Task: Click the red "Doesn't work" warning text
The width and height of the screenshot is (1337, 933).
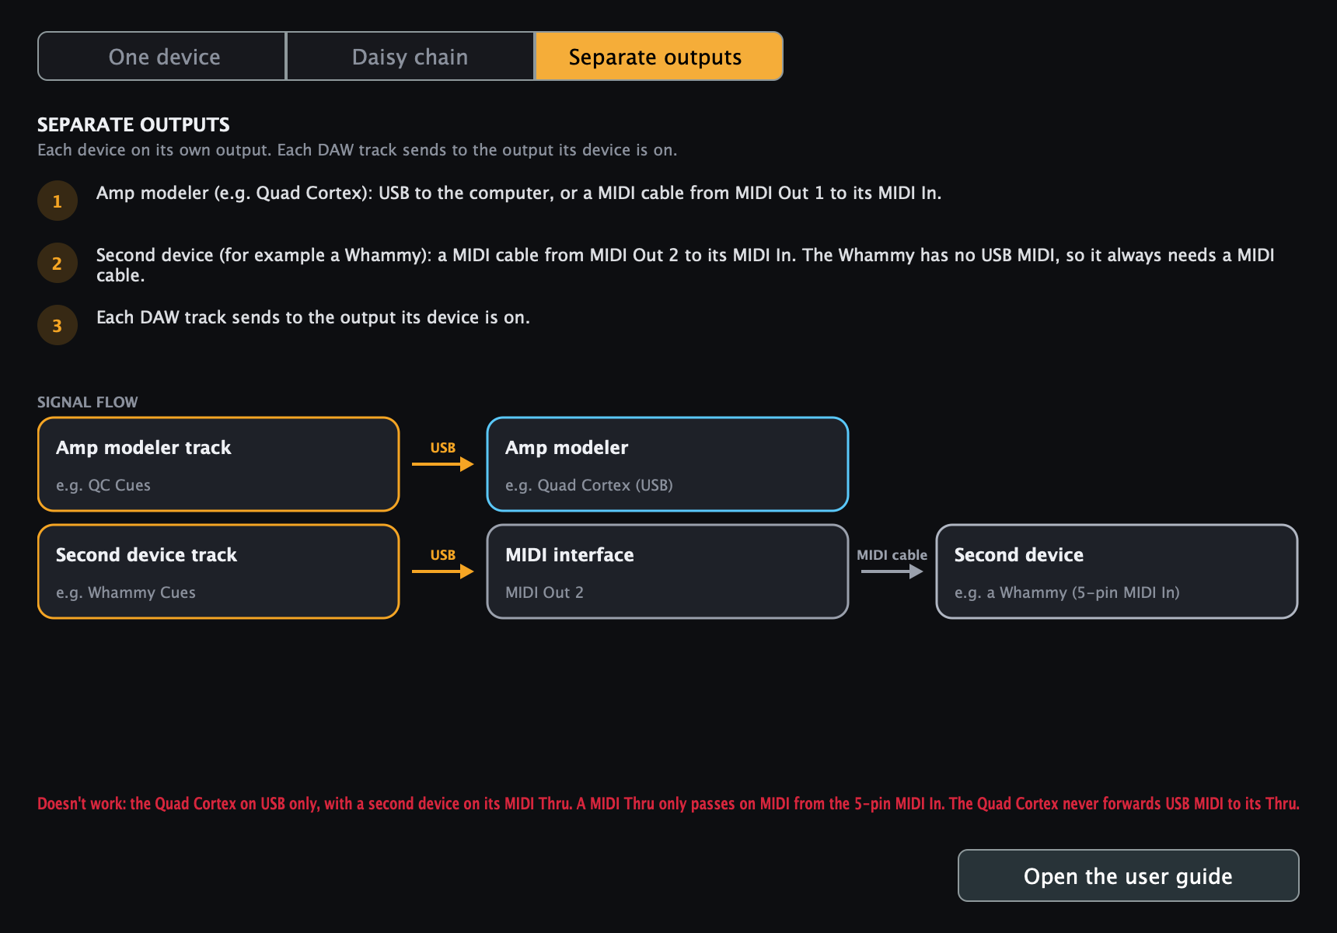Action: 668,804
